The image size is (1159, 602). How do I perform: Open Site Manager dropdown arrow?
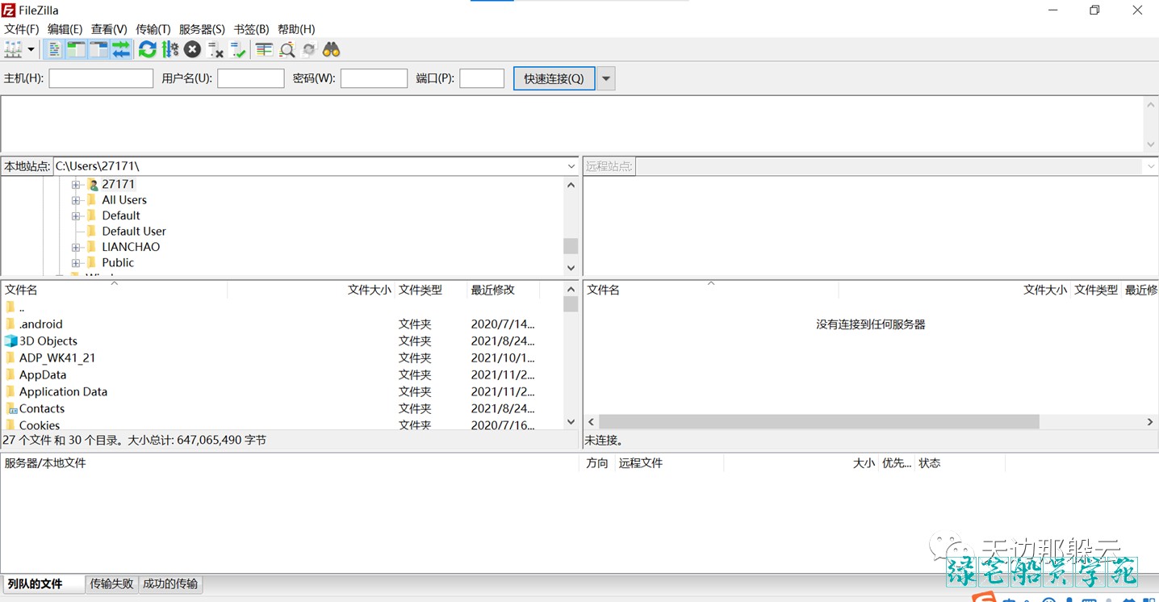pos(31,50)
